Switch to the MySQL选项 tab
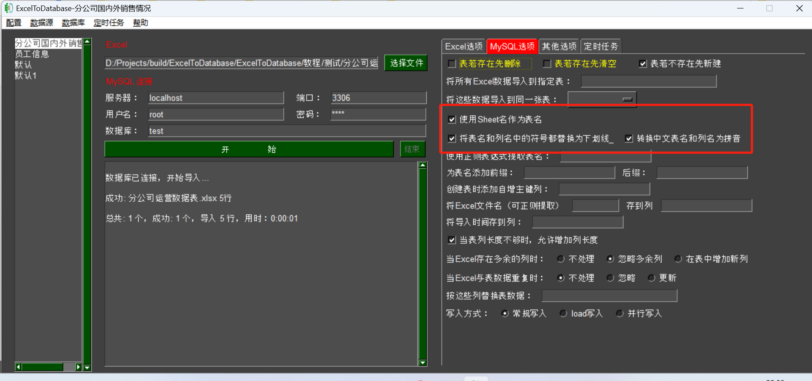 (x=512, y=47)
